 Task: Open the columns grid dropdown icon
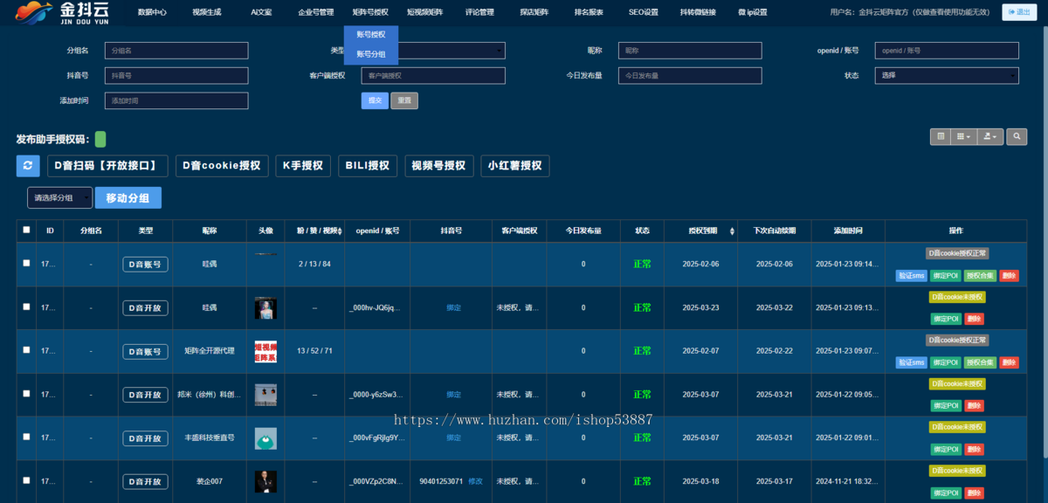(963, 136)
